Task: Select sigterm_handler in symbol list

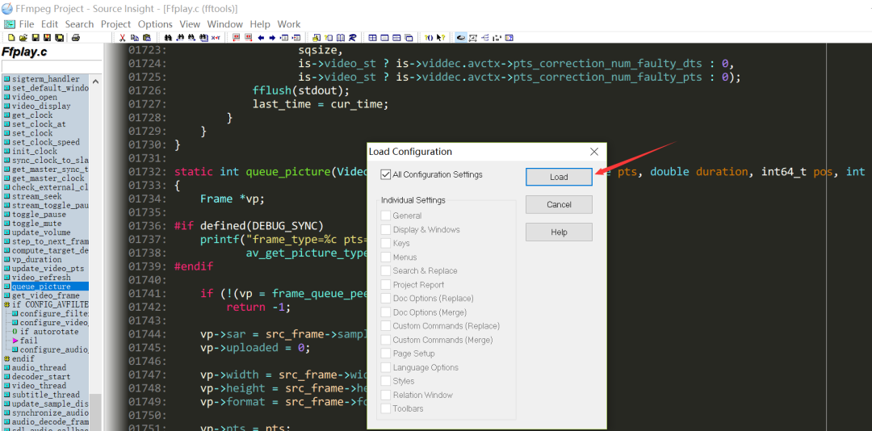Action: pyautogui.click(x=45, y=79)
